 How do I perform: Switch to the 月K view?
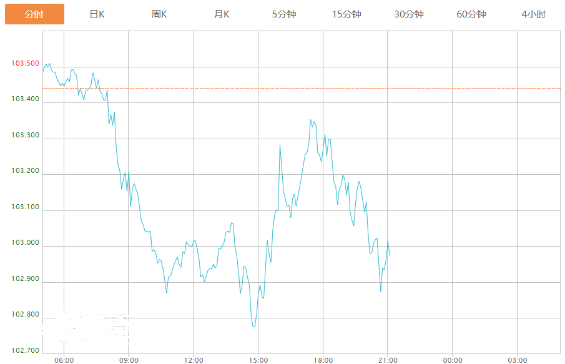tap(222, 14)
